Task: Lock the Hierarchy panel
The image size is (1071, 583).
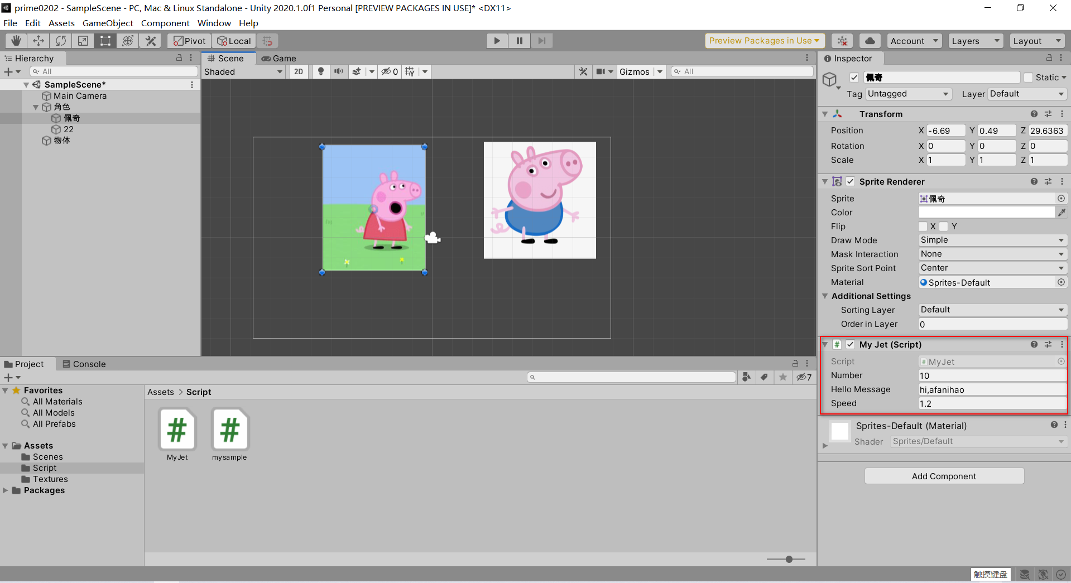Action: (179, 58)
